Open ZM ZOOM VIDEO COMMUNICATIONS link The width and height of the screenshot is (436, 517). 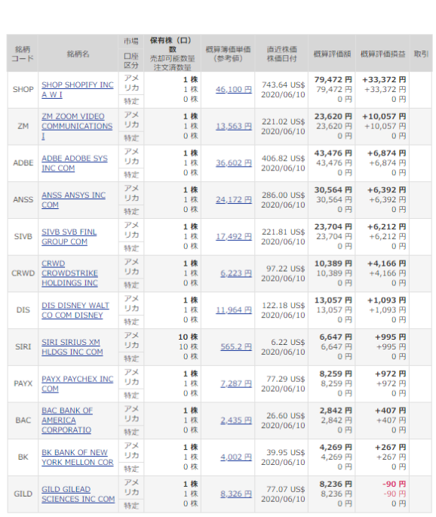77,126
